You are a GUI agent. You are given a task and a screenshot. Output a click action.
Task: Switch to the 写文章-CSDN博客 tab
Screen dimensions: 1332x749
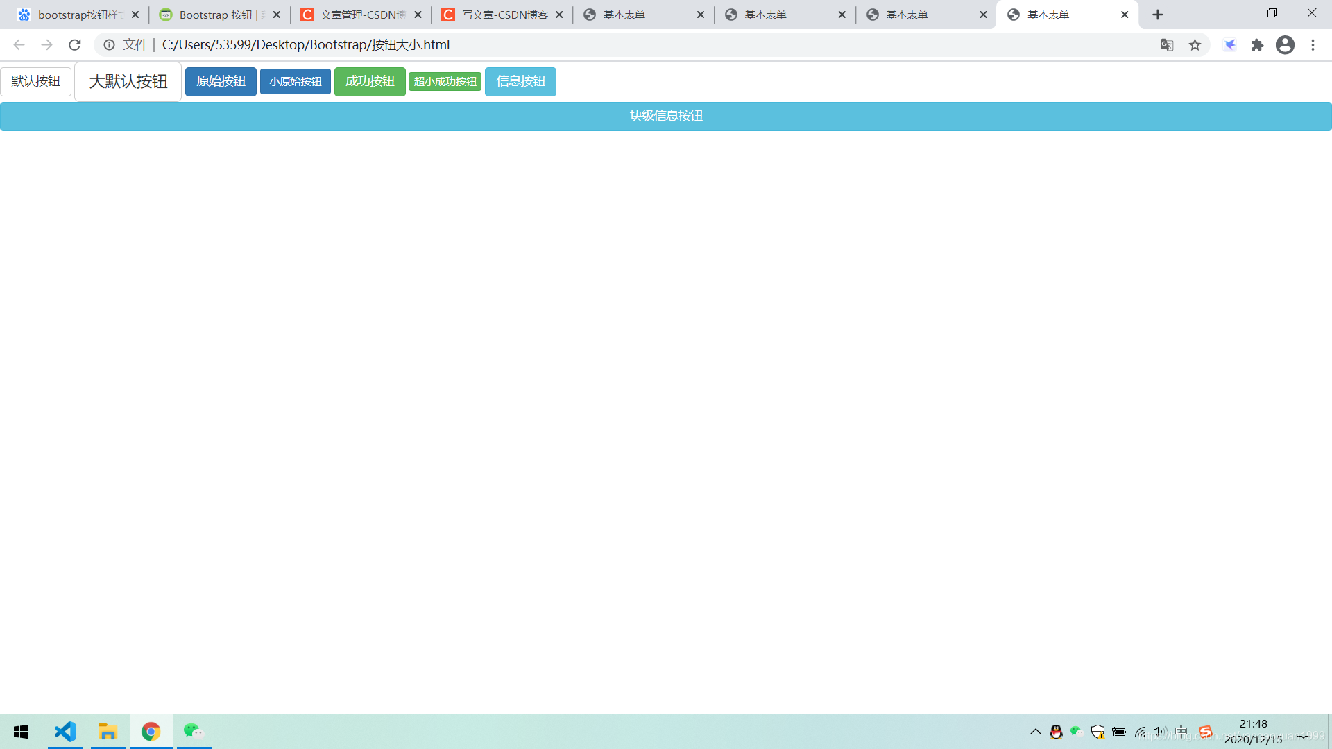click(504, 15)
